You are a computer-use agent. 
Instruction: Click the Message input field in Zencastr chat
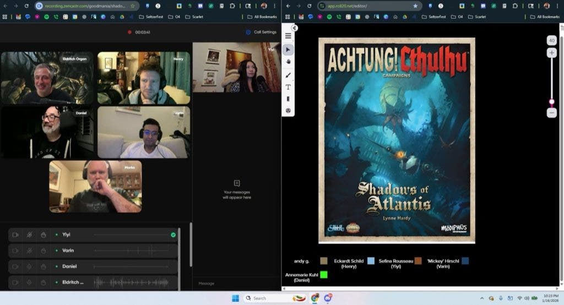tap(236, 284)
